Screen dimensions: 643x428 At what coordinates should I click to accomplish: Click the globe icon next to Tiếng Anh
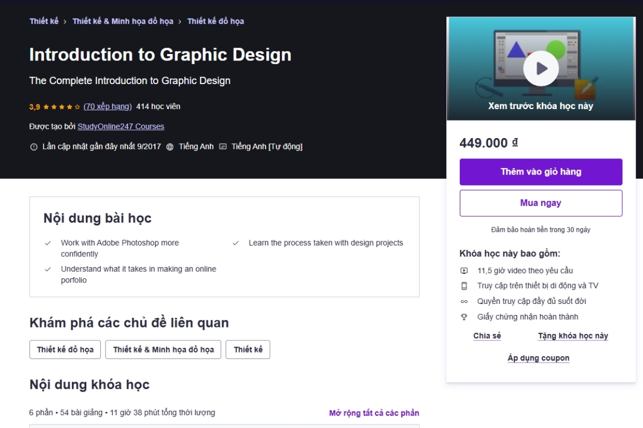click(171, 146)
